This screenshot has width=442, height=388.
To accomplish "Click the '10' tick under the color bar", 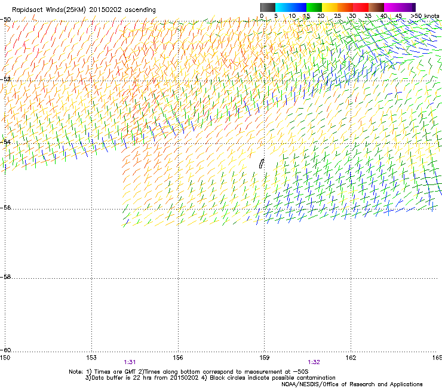I will [292, 16].
